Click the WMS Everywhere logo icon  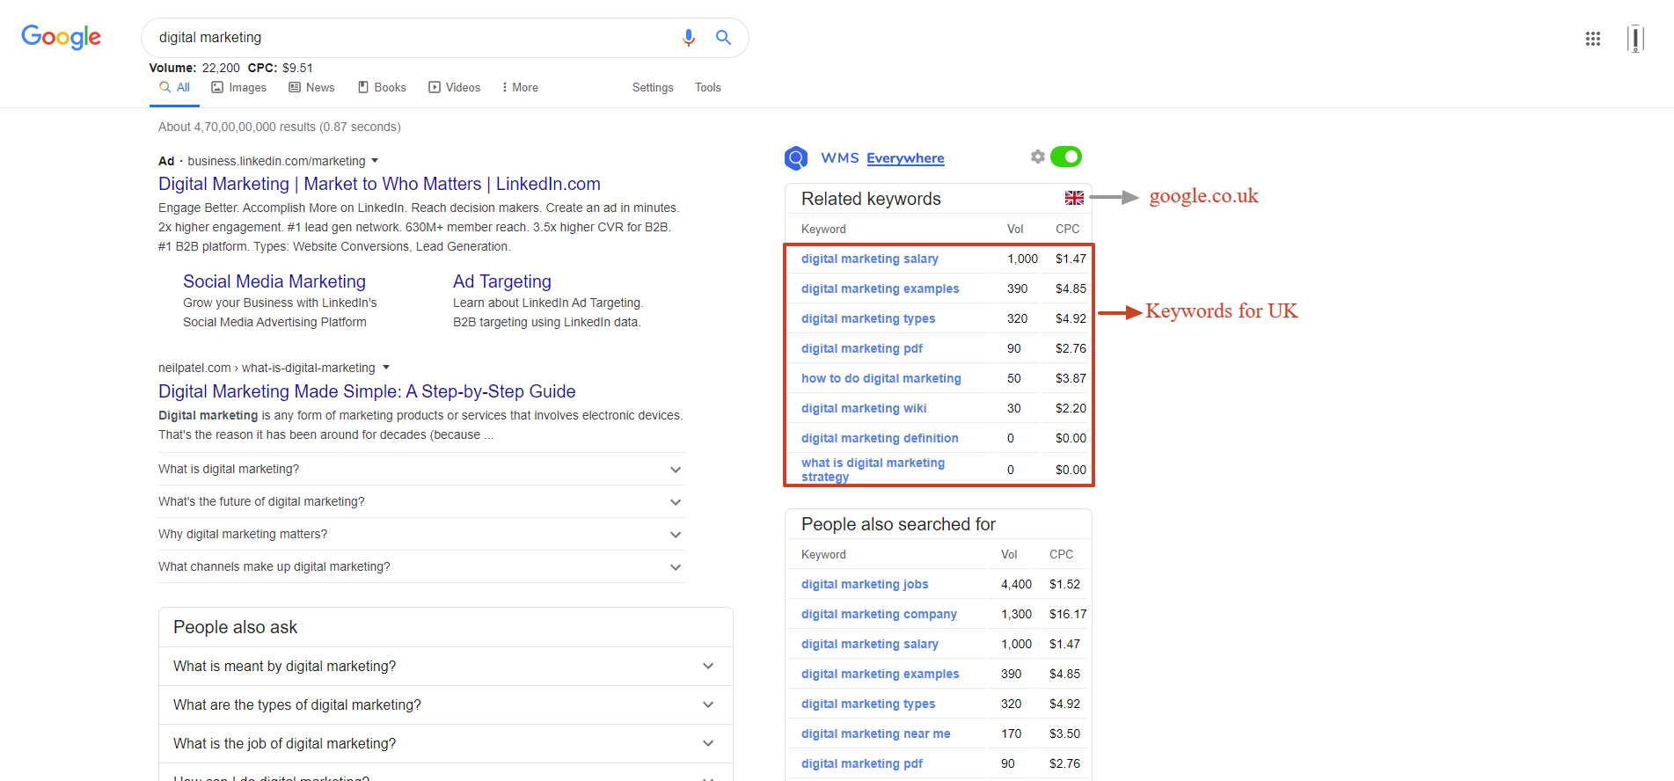tap(796, 158)
